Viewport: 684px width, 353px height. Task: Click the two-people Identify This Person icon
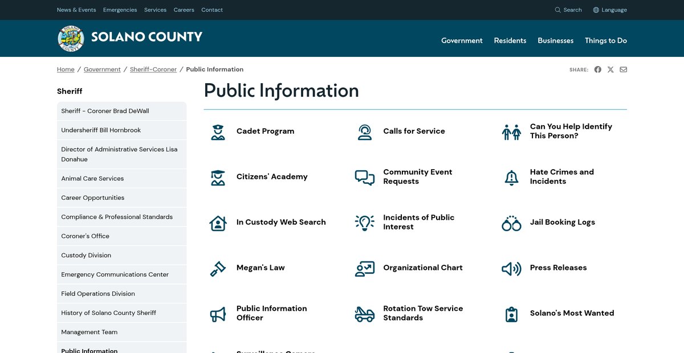pyautogui.click(x=511, y=132)
